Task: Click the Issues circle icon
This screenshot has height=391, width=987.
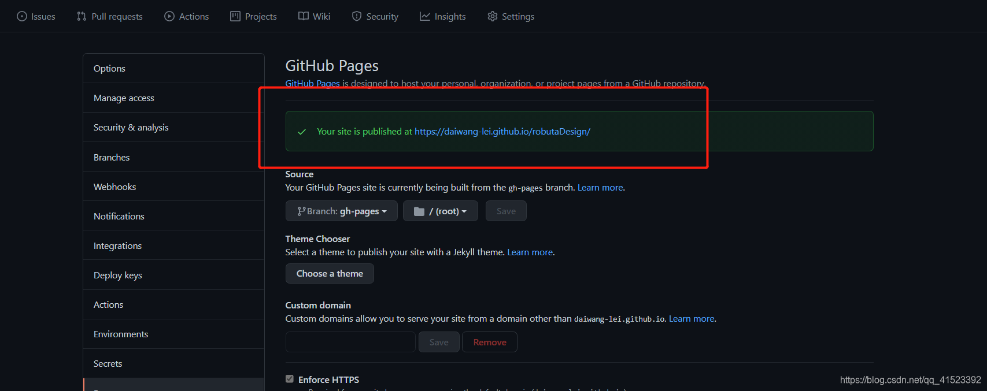Action: coord(22,16)
